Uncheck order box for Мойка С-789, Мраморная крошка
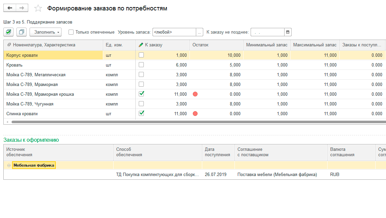This screenshot has width=386, height=218. 141,94
